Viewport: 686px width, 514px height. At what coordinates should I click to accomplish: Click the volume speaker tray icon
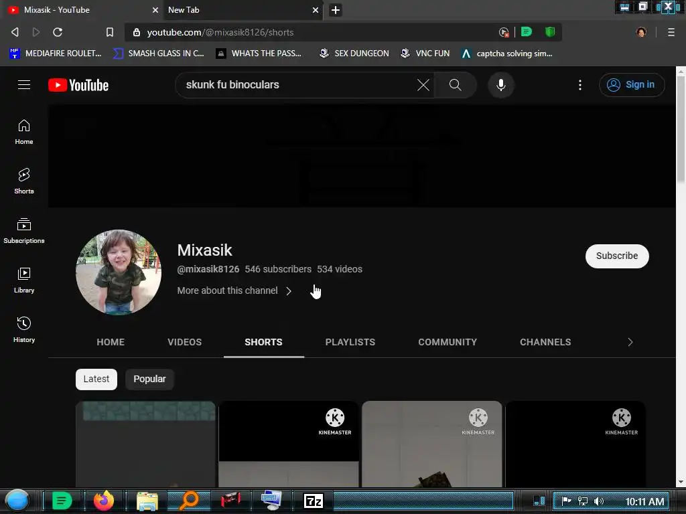click(x=598, y=501)
